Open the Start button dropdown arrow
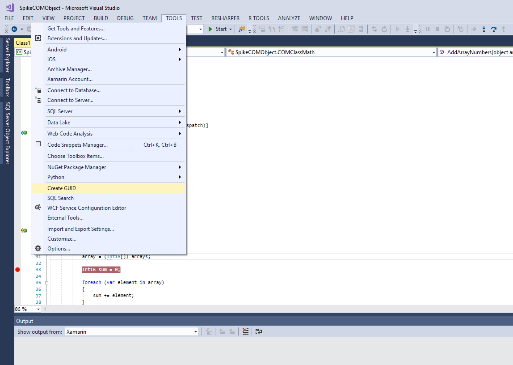Viewport: 513px width, 365px height. coord(231,29)
